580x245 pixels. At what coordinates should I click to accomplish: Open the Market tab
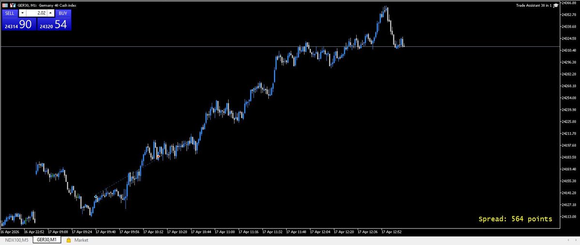[x=81, y=240]
